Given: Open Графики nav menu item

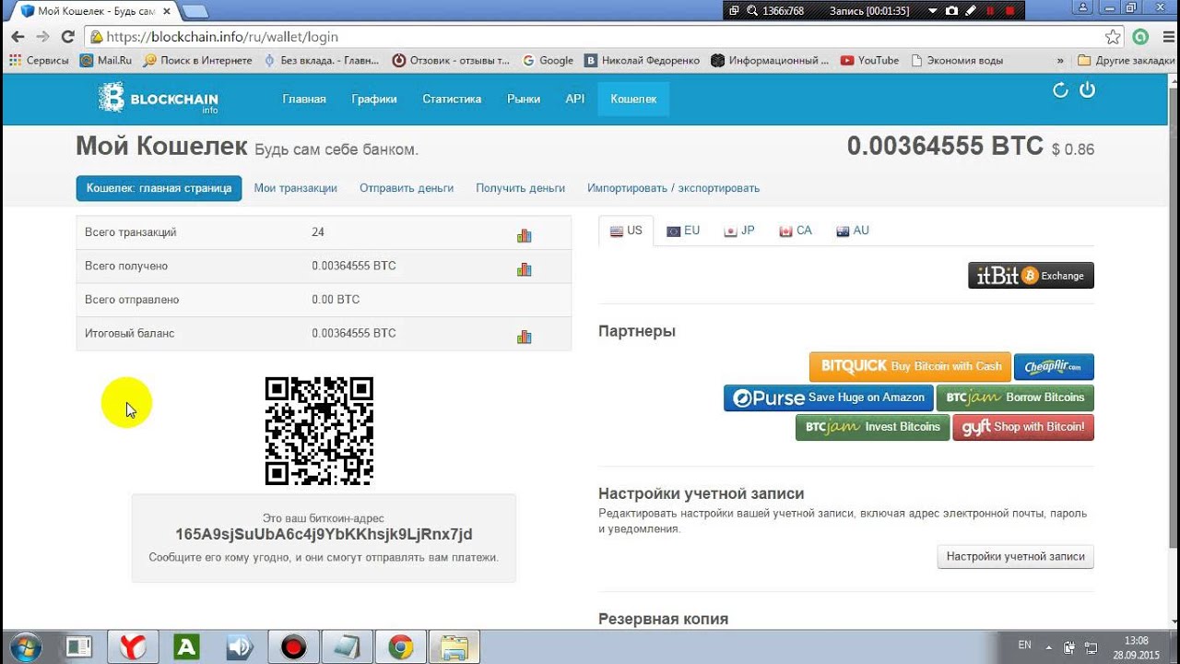Looking at the screenshot, I should coord(374,99).
